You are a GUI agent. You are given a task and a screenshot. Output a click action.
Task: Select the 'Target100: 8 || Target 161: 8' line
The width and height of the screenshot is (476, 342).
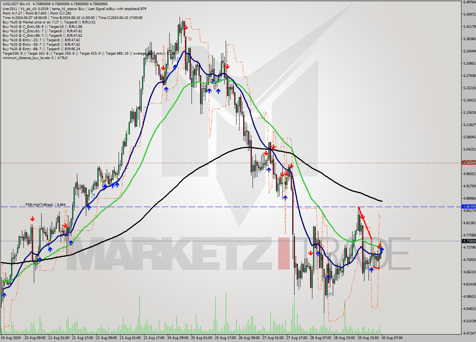pyautogui.click(x=88, y=53)
